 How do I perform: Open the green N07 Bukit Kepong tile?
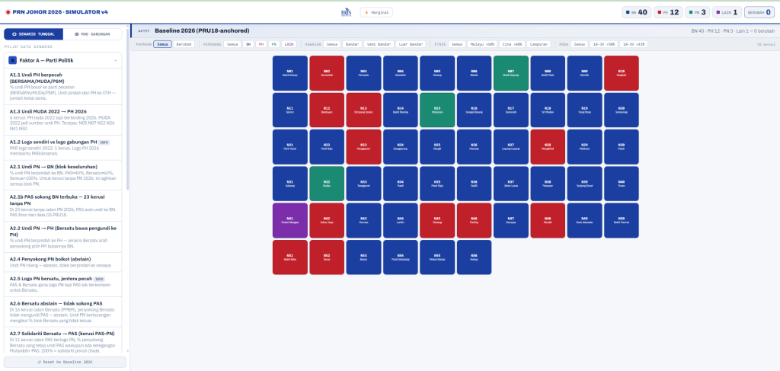(x=511, y=73)
